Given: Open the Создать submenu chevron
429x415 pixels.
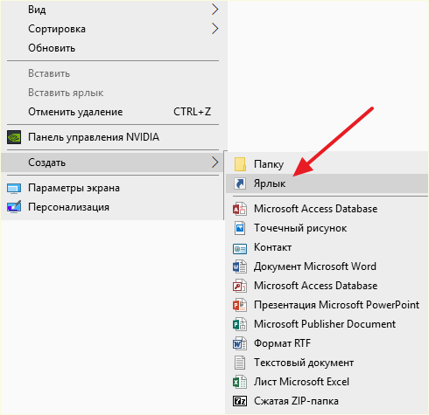Looking at the screenshot, I should coord(215,163).
